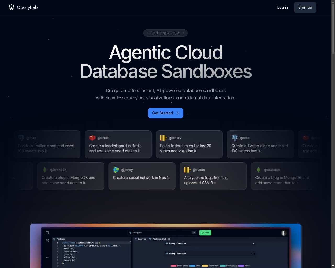Click MongoDB leaf icon on @brandon card beside @susan
The image size is (335, 268).
coord(258,170)
